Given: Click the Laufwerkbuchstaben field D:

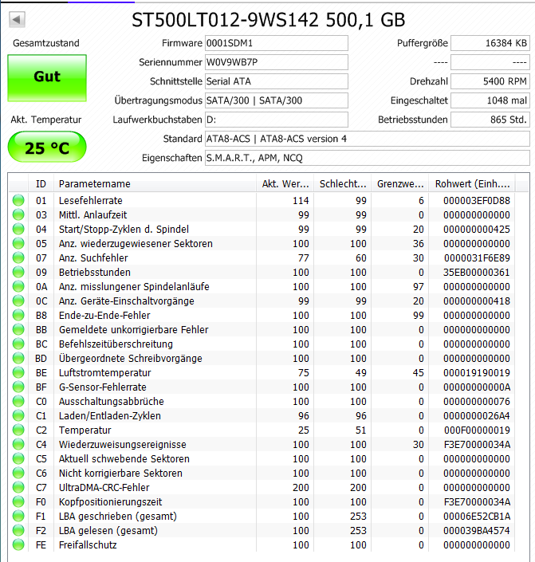Looking at the screenshot, I should pos(276,120).
